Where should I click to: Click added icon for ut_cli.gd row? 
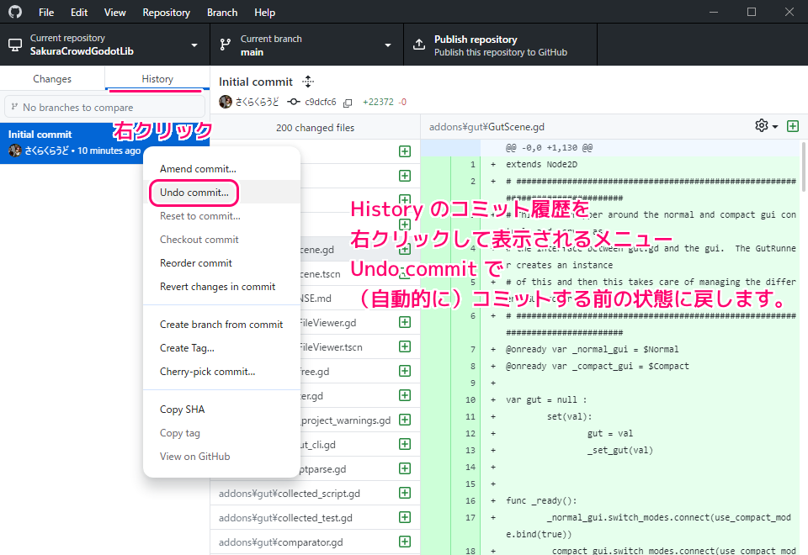pos(405,444)
